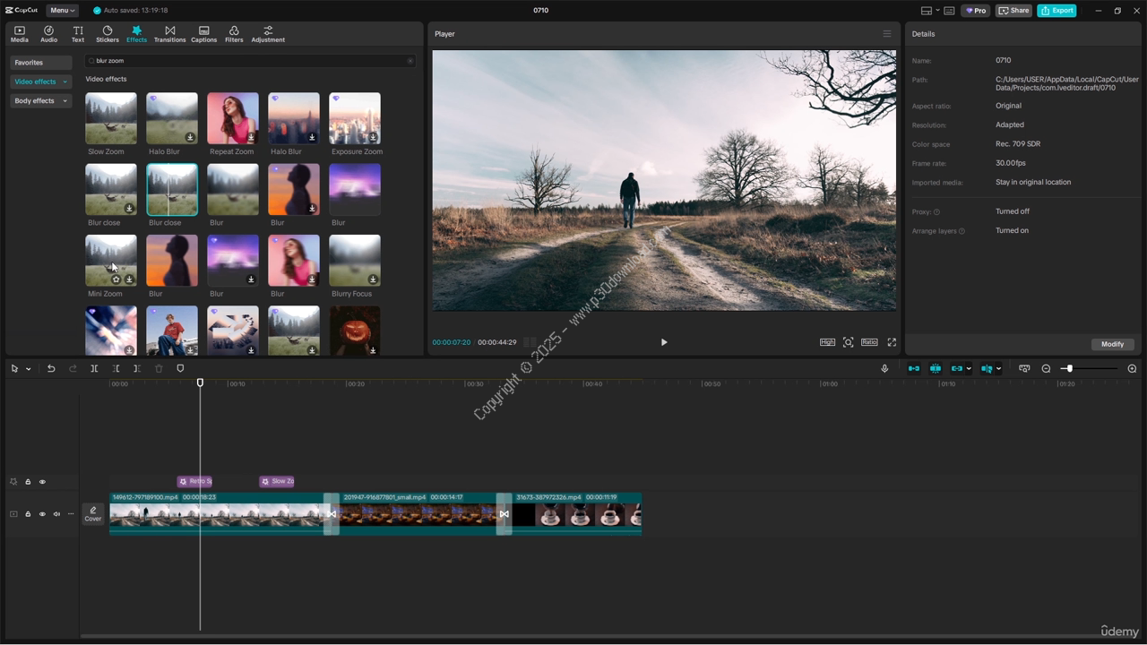Open the Favorites effects list
The image size is (1147, 645).
click(x=40, y=63)
